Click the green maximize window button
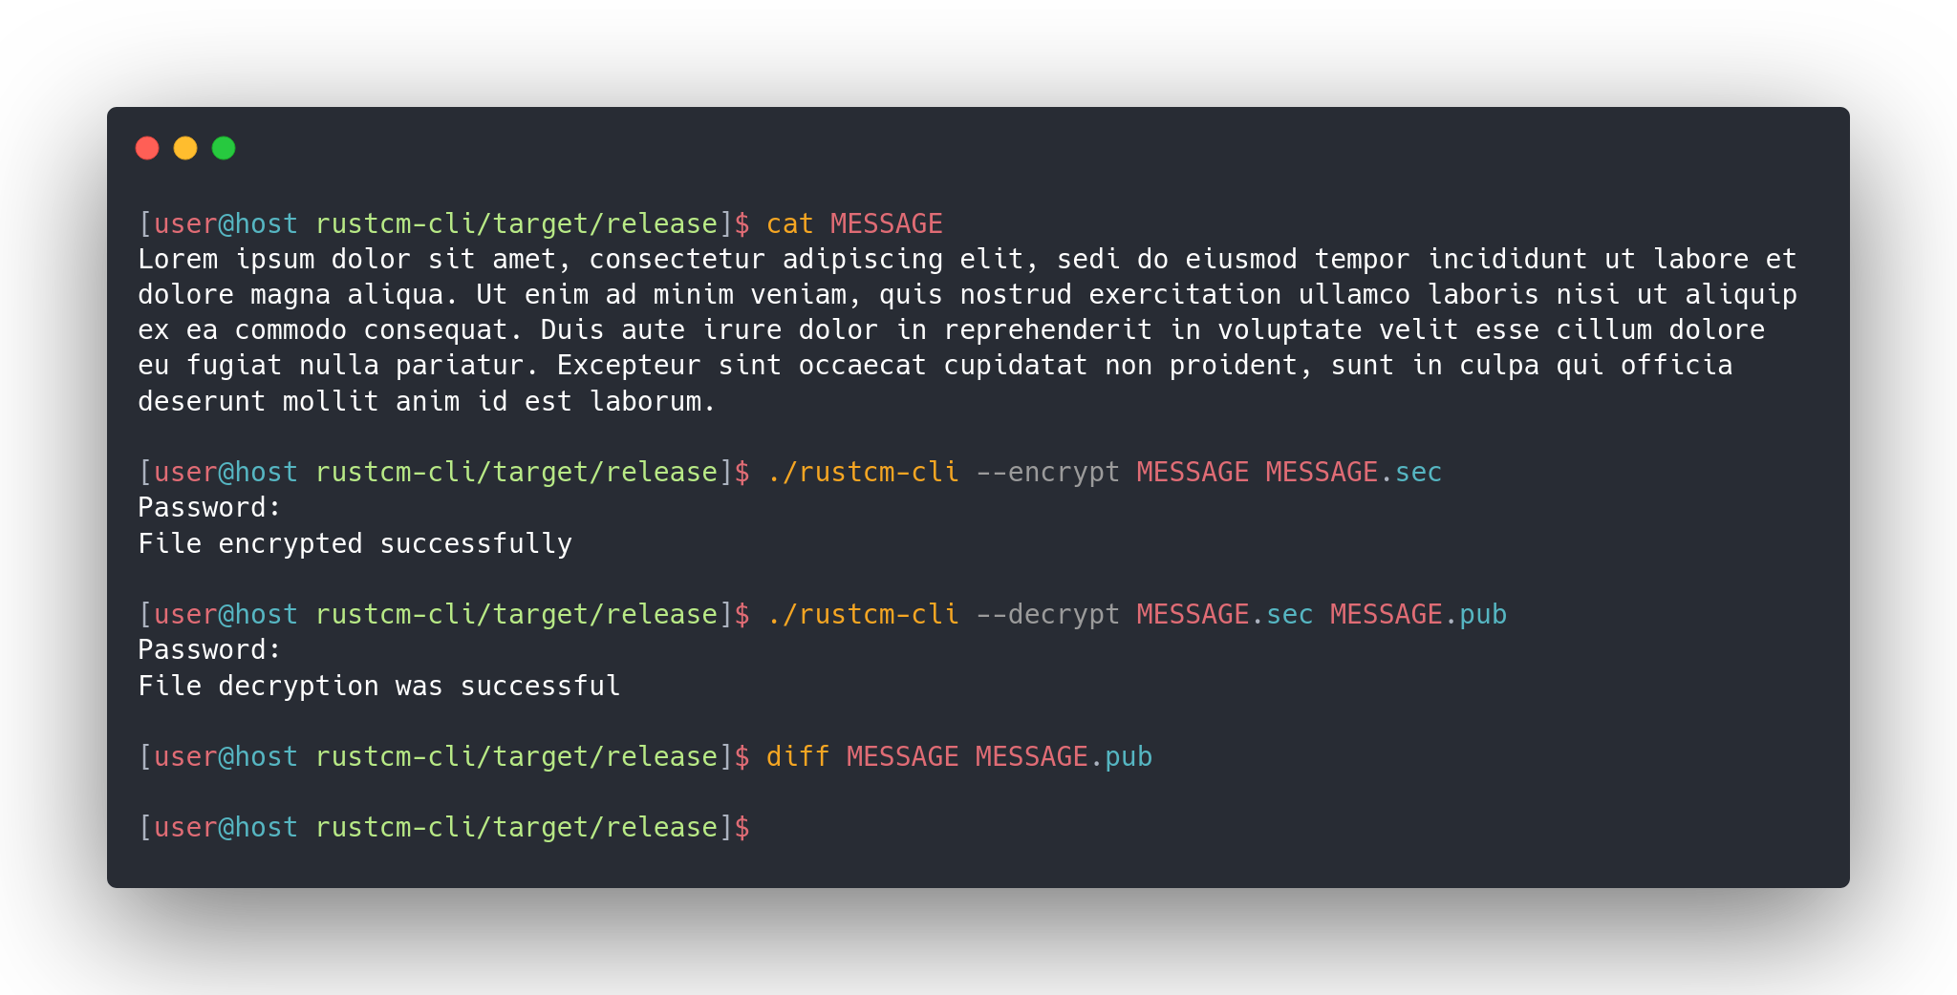This screenshot has width=1957, height=995. coord(224,148)
